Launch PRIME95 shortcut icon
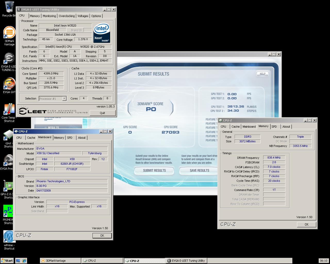Screen dimensions: 330x264 tap(8, 215)
